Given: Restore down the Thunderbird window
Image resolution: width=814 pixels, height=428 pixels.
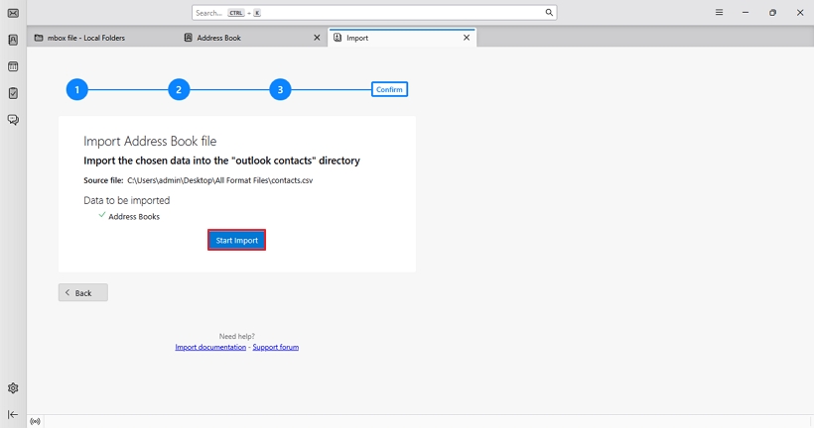Looking at the screenshot, I should click(772, 13).
